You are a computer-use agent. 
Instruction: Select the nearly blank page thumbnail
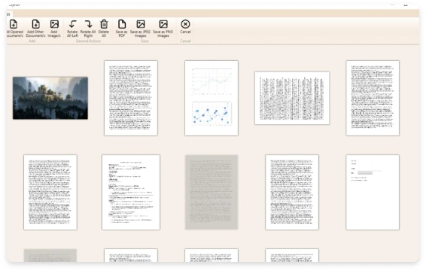tap(373, 192)
